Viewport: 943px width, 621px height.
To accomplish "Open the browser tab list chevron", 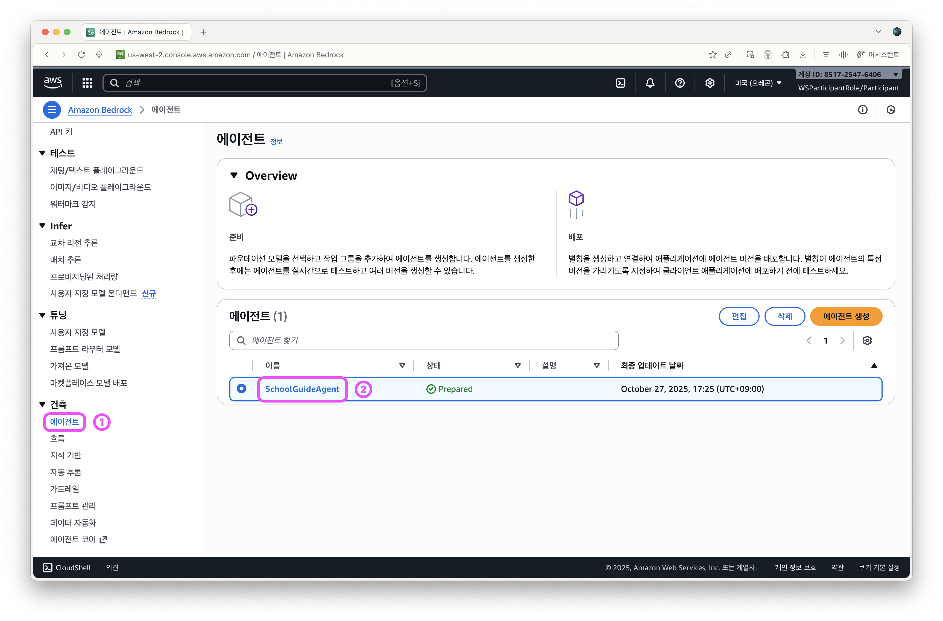I will coord(878,32).
